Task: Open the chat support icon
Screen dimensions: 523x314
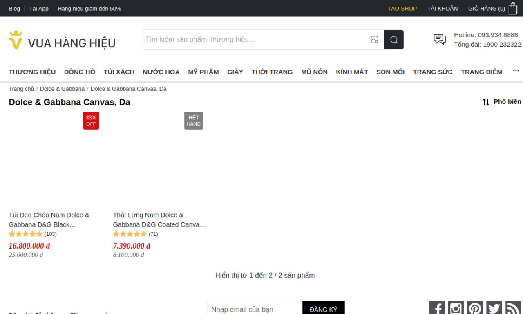Action: [440, 39]
